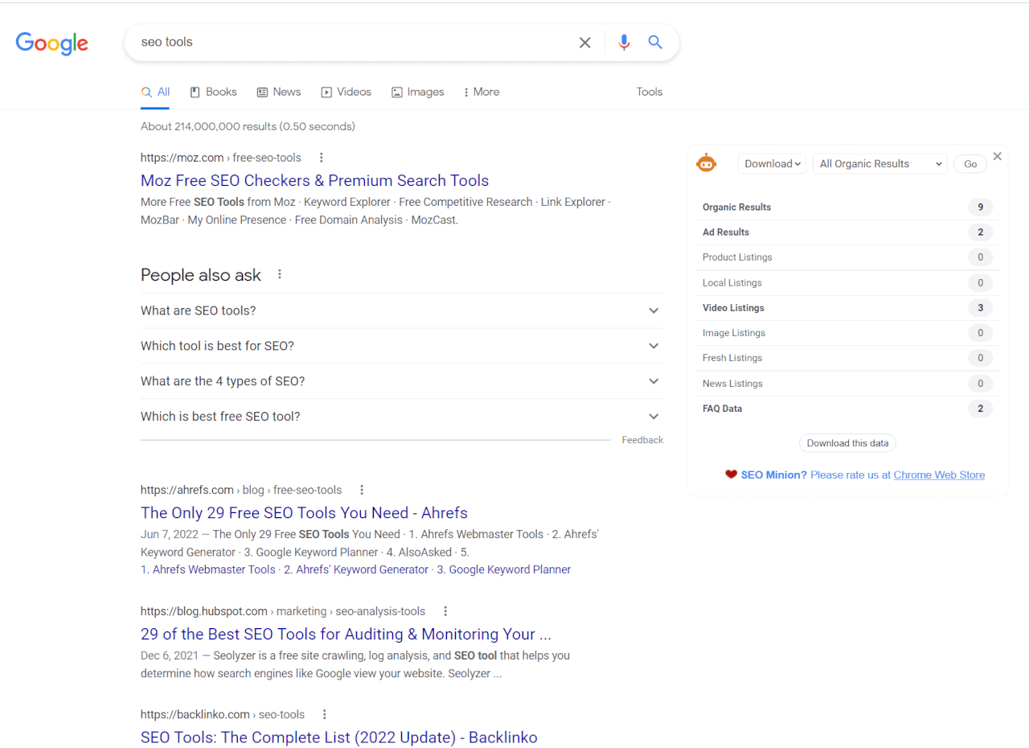This screenshot has width=1029, height=748.
Task: Select the Product Listings row
Action: click(x=847, y=257)
